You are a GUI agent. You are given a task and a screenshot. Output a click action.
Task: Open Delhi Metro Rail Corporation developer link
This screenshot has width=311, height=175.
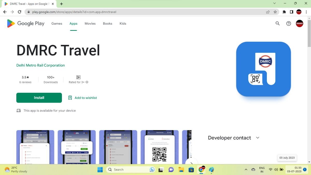40,65
